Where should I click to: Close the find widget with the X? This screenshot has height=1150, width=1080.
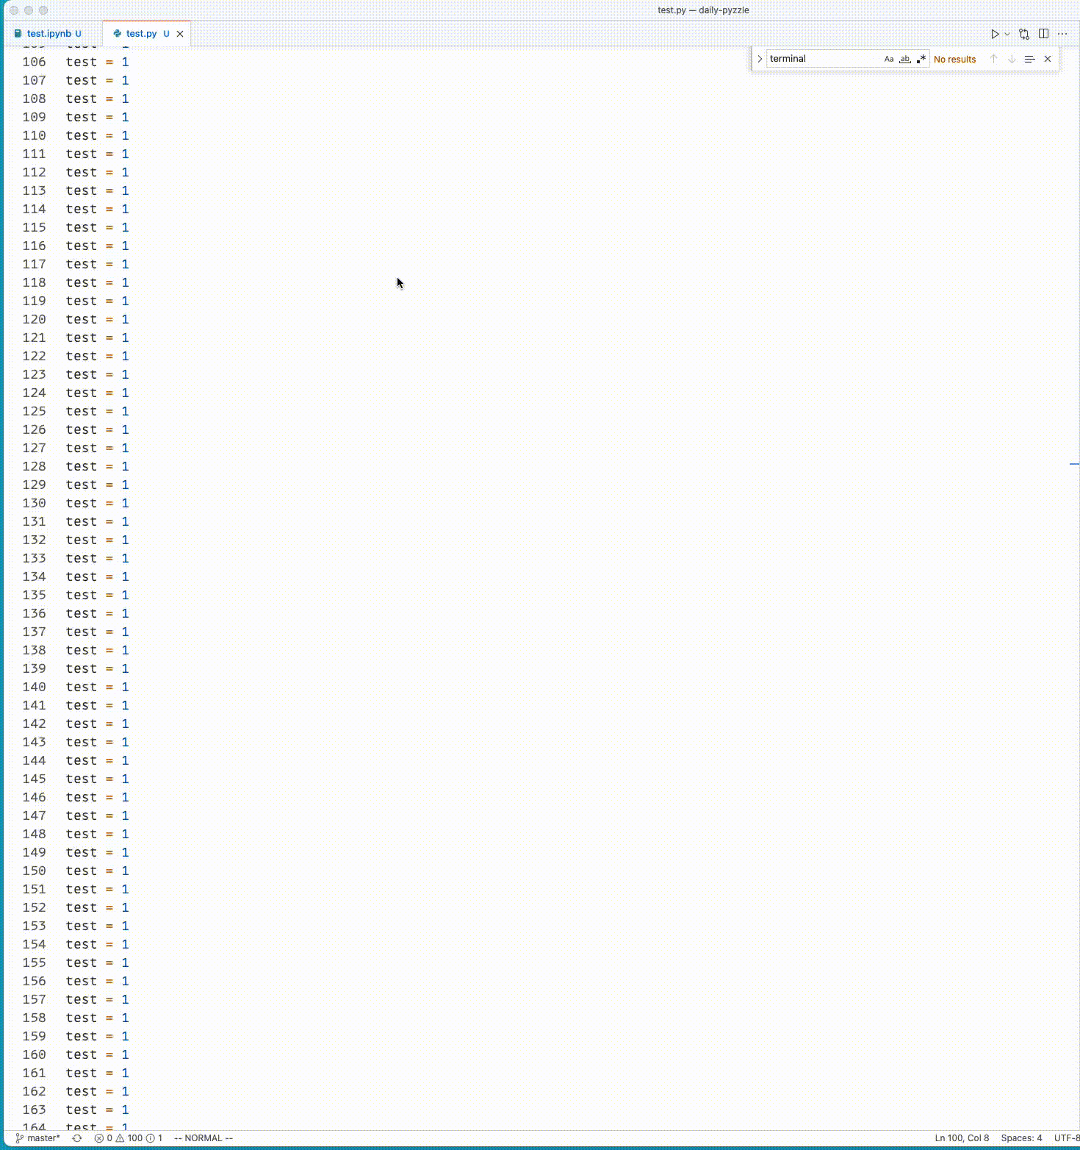1048,59
